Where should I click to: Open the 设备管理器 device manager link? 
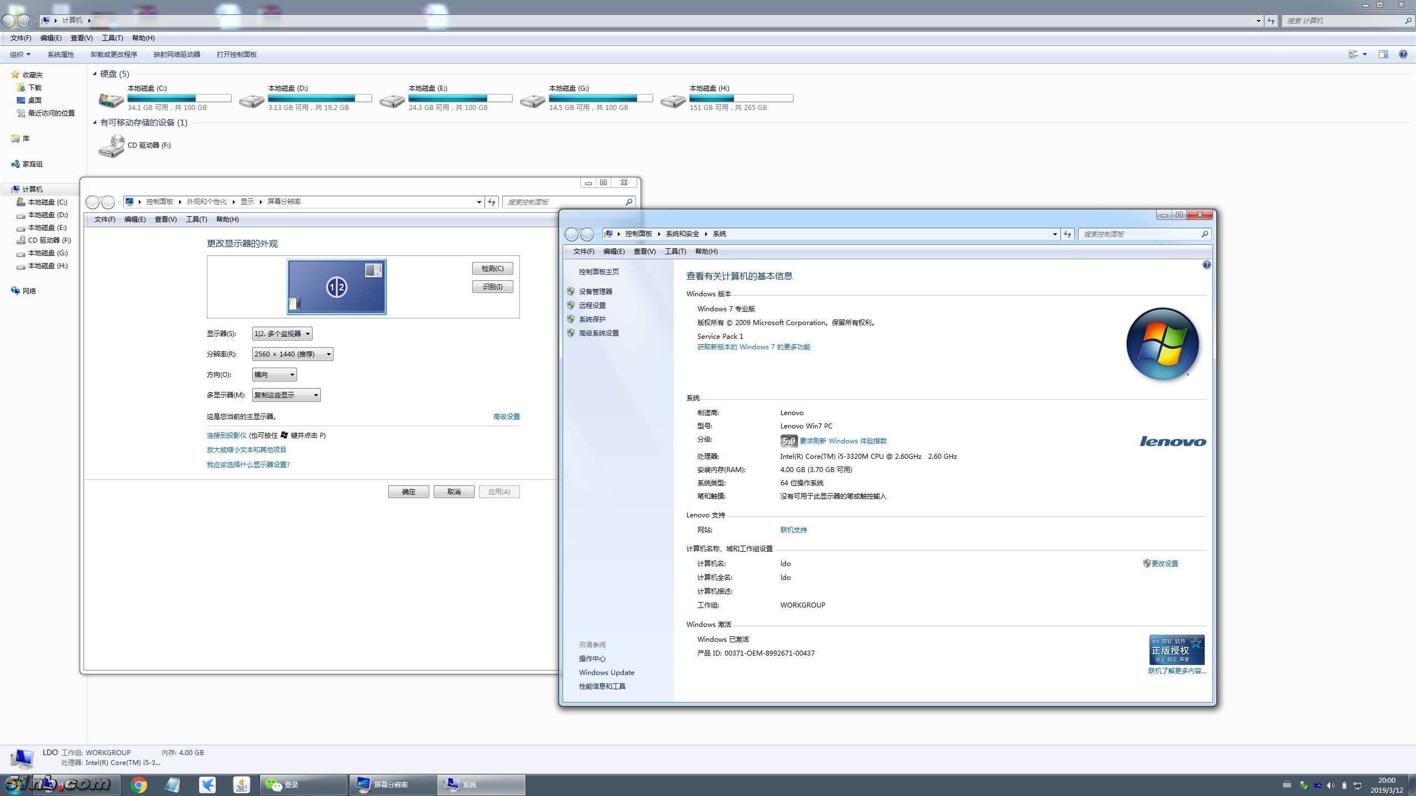(x=595, y=291)
